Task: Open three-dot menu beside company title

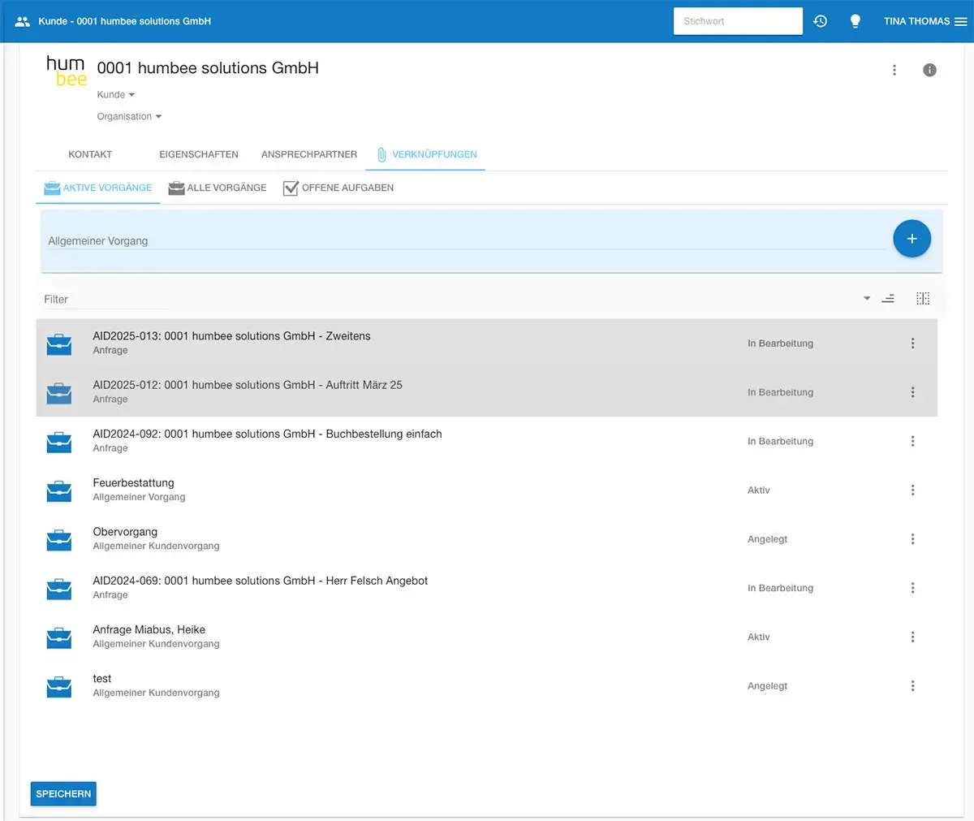Action: click(894, 70)
